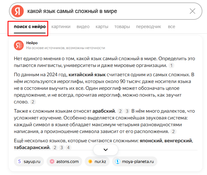
Task: Visit the nur.kz source chip
Action: pos(97,161)
